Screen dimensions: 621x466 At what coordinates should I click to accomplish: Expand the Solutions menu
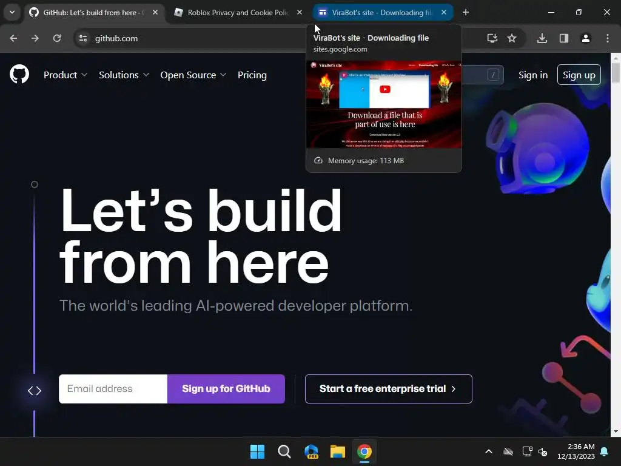pyautogui.click(x=124, y=75)
